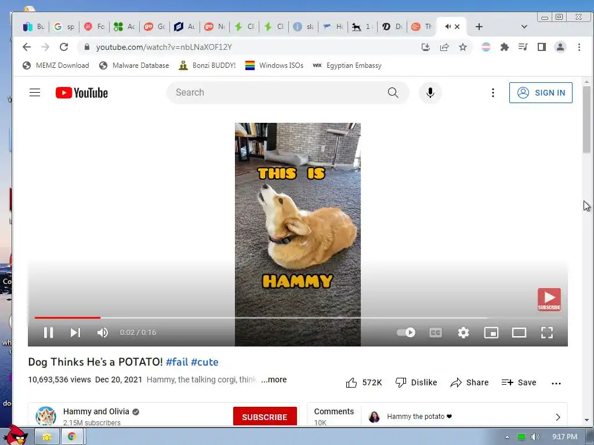Open the taskbar volume speaker icon
The height and width of the screenshot is (445, 594).
(x=535, y=437)
